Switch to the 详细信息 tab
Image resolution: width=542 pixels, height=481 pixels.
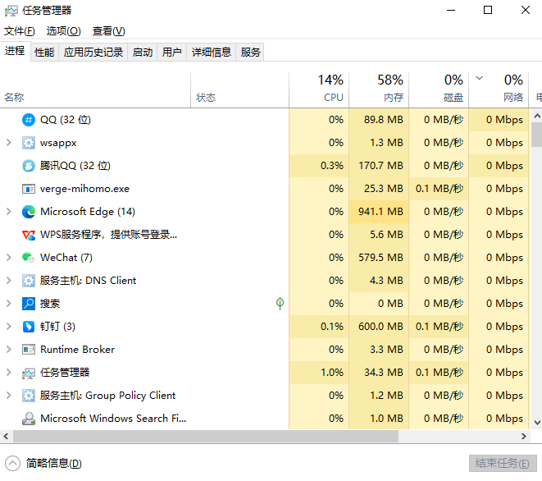click(212, 53)
